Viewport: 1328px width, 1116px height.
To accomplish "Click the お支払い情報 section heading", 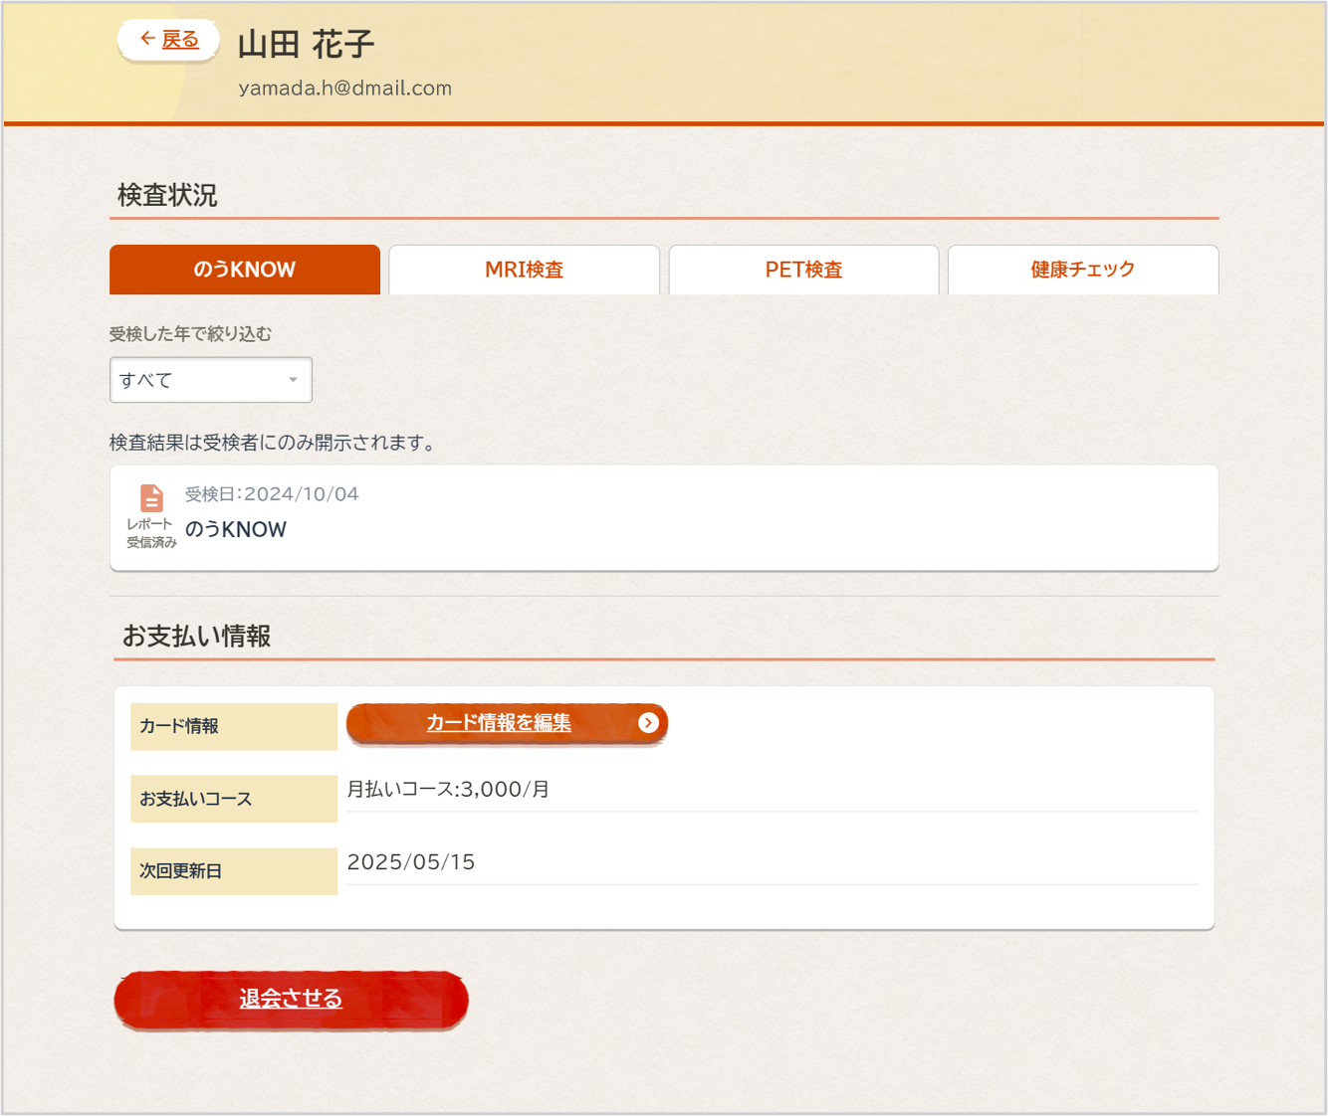I will click(196, 637).
